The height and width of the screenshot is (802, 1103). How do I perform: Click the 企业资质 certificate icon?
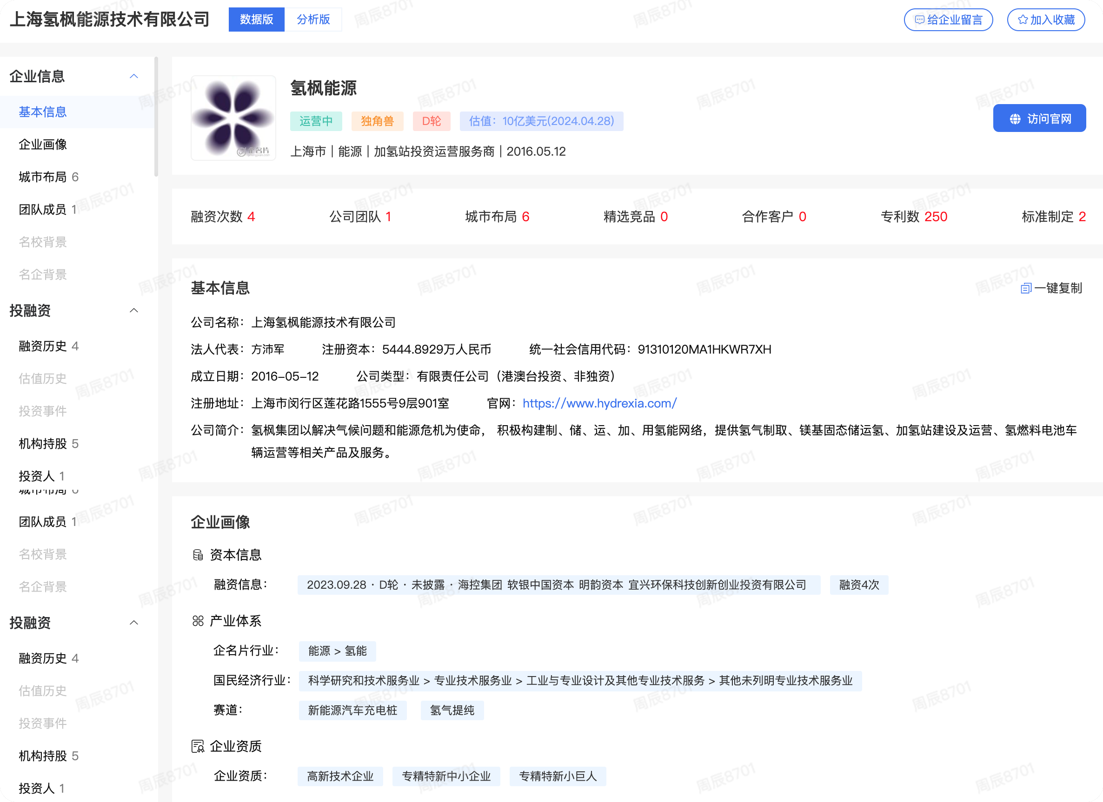point(198,747)
